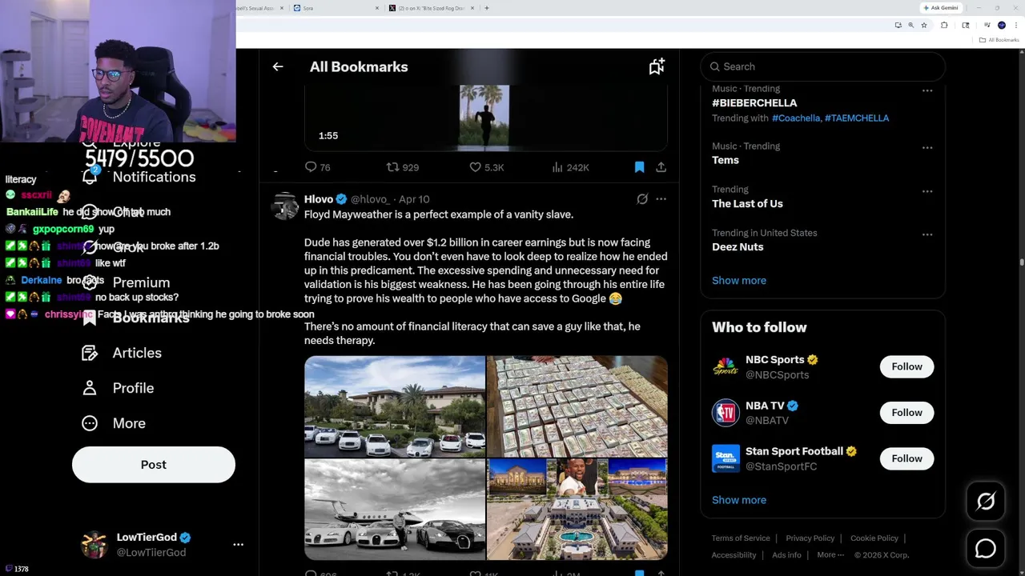Viewport: 1025px width, 576px height.
Task: Open the stacks of cash photo
Action: coord(577,406)
